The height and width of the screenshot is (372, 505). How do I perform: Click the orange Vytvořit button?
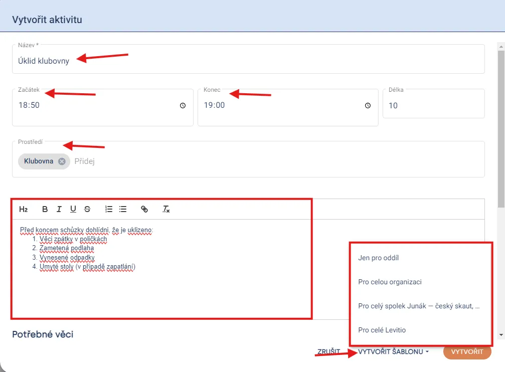pyautogui.click(x=467, y=352)
